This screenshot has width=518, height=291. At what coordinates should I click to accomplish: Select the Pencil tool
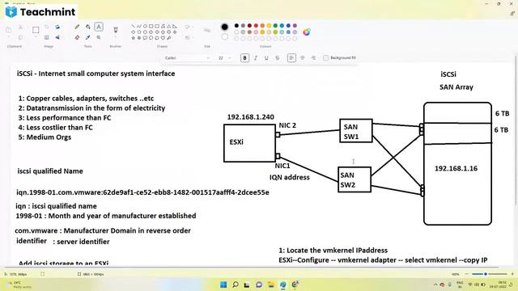(77, 27)
